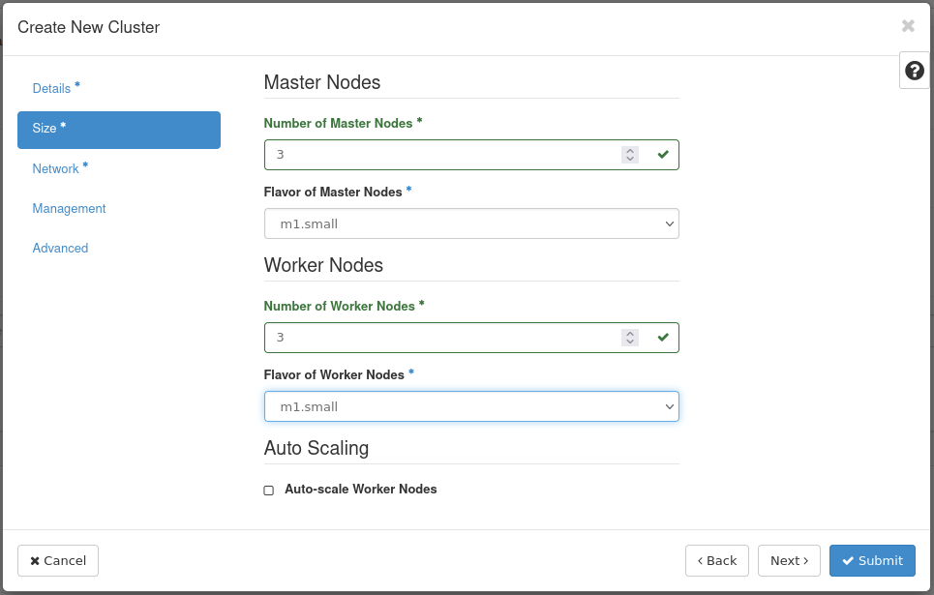The width and height of the screenshot is (934, 595).
Task: Click the green checkmark in Master Nodes field
Action: 663,155
